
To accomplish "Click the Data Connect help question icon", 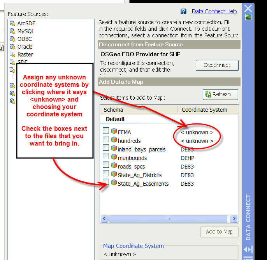I will pos(184,12).
